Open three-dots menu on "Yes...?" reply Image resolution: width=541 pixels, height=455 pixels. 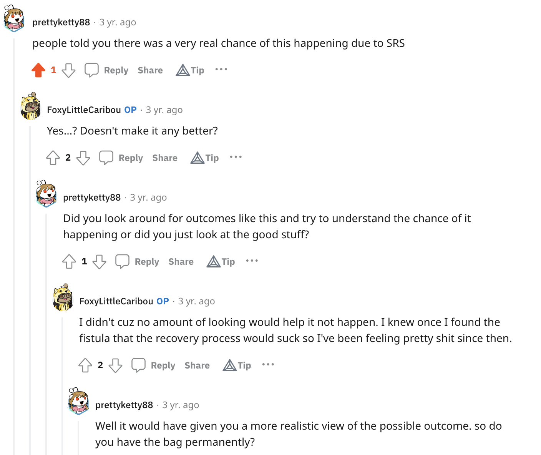click(236, 157)
